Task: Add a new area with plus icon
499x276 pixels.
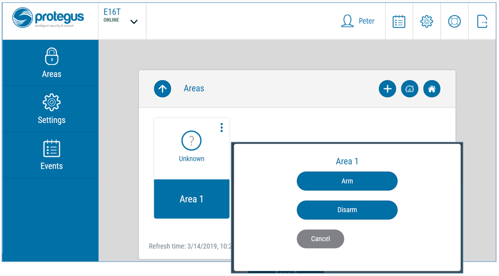Action: point(387,89)
